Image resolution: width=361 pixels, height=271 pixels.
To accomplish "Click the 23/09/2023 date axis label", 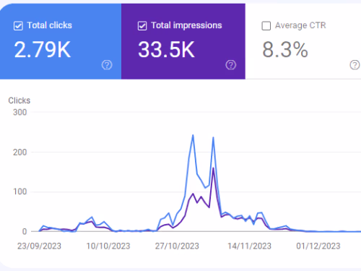I will 39,246.
